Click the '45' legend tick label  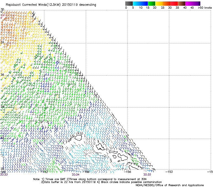click(x=192, y=8)
